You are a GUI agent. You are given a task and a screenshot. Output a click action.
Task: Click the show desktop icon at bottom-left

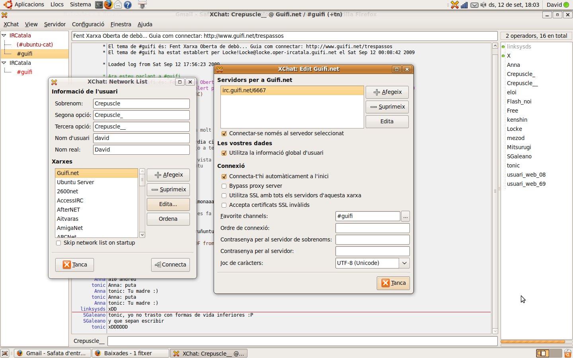5,353
